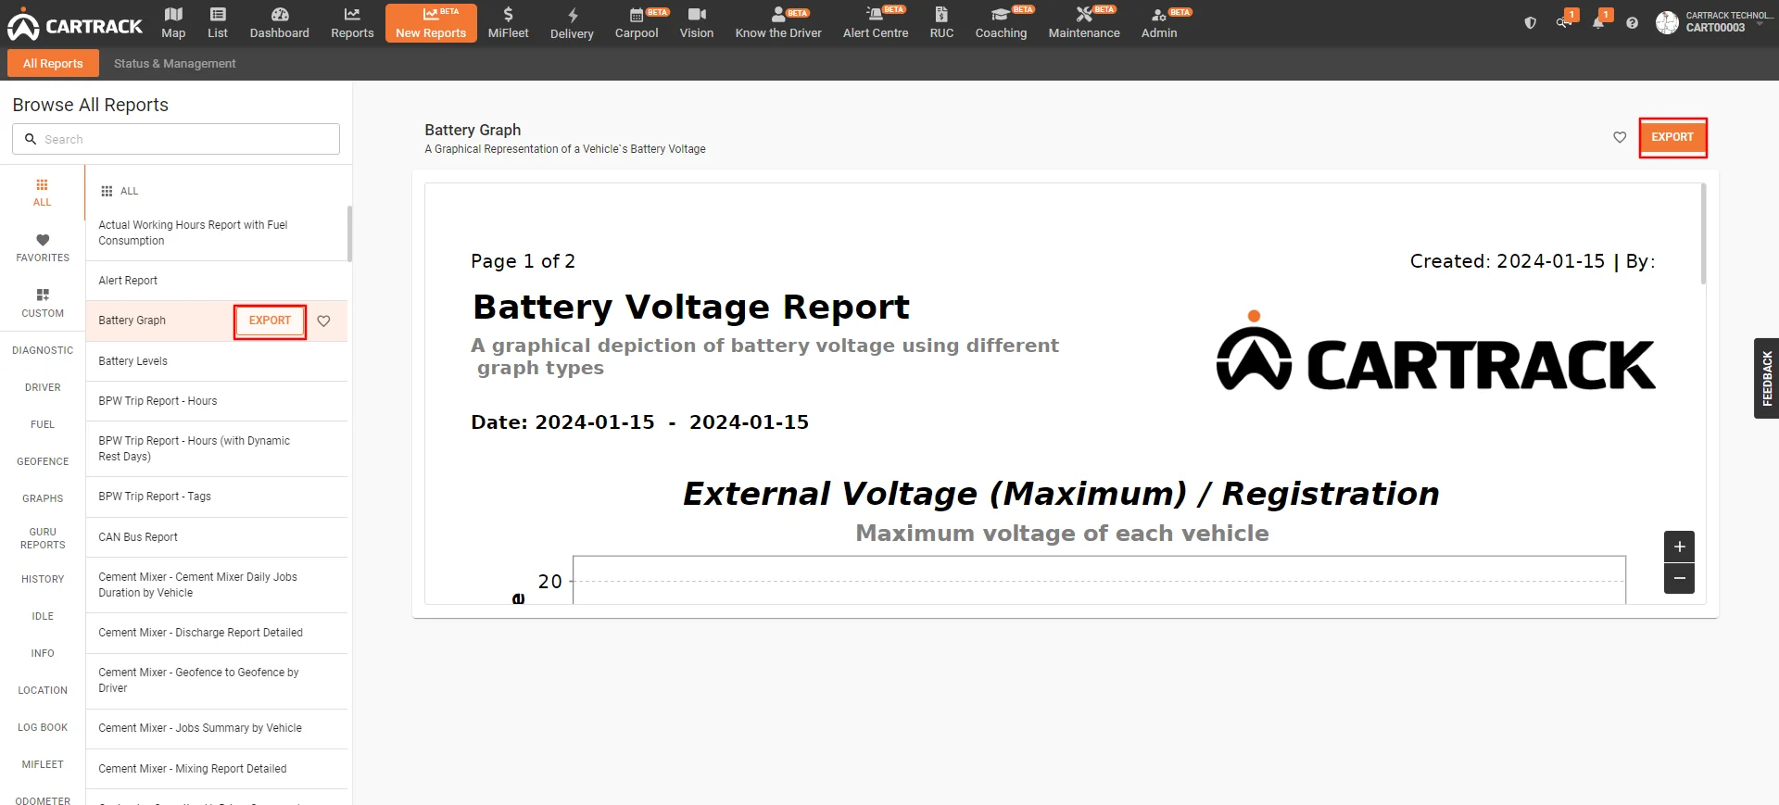Viewport: 1779px width, 805px height.
Task: Open the New Reports tab
Action: (431, 23)
